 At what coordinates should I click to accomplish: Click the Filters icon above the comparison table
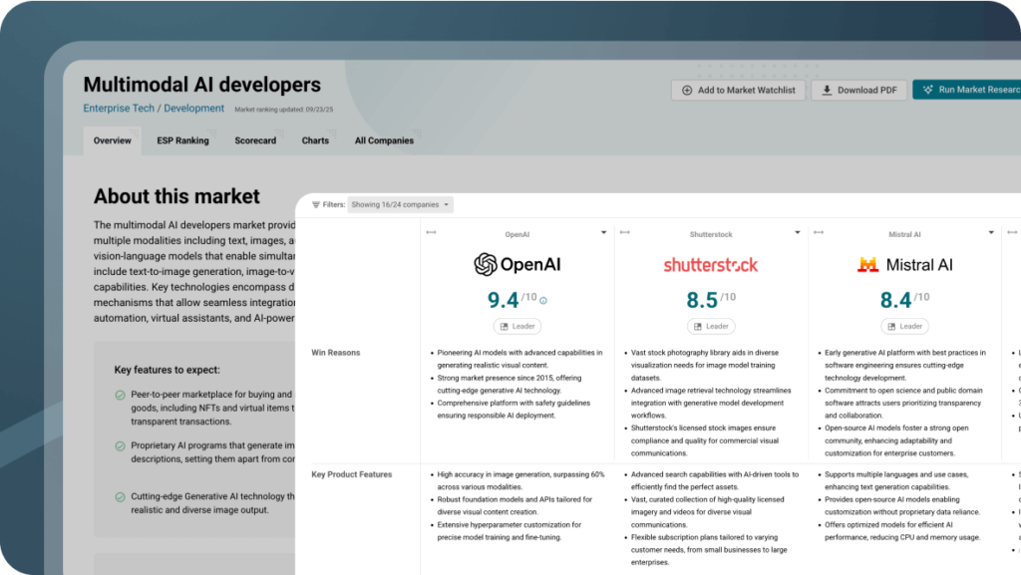pyautogui.click(x=316, y=204)
